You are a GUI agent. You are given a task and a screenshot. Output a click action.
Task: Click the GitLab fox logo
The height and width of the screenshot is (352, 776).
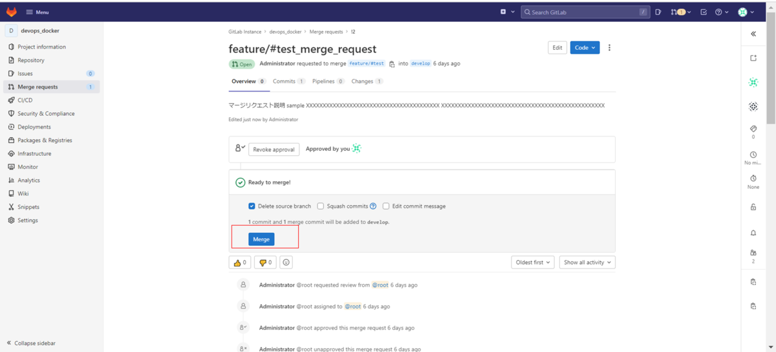tap(12, 12)
